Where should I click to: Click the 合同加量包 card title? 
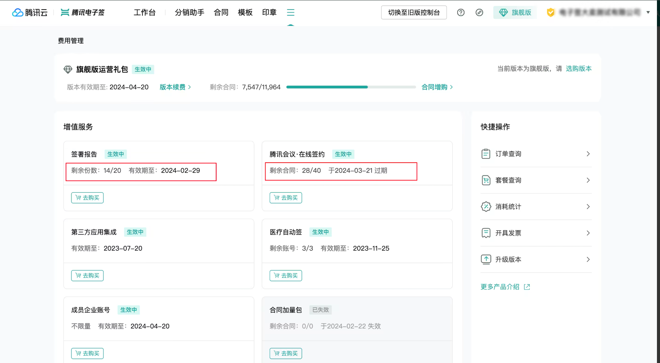tap(286, 310)
